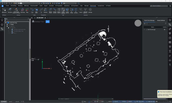The width and height of the screenshot is (172, 103).
Task: Toggle ESNAP in the status bar
Action: 129,102
